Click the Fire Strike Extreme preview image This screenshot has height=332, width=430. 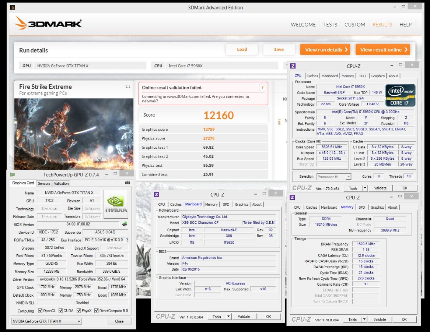[74, 133]
